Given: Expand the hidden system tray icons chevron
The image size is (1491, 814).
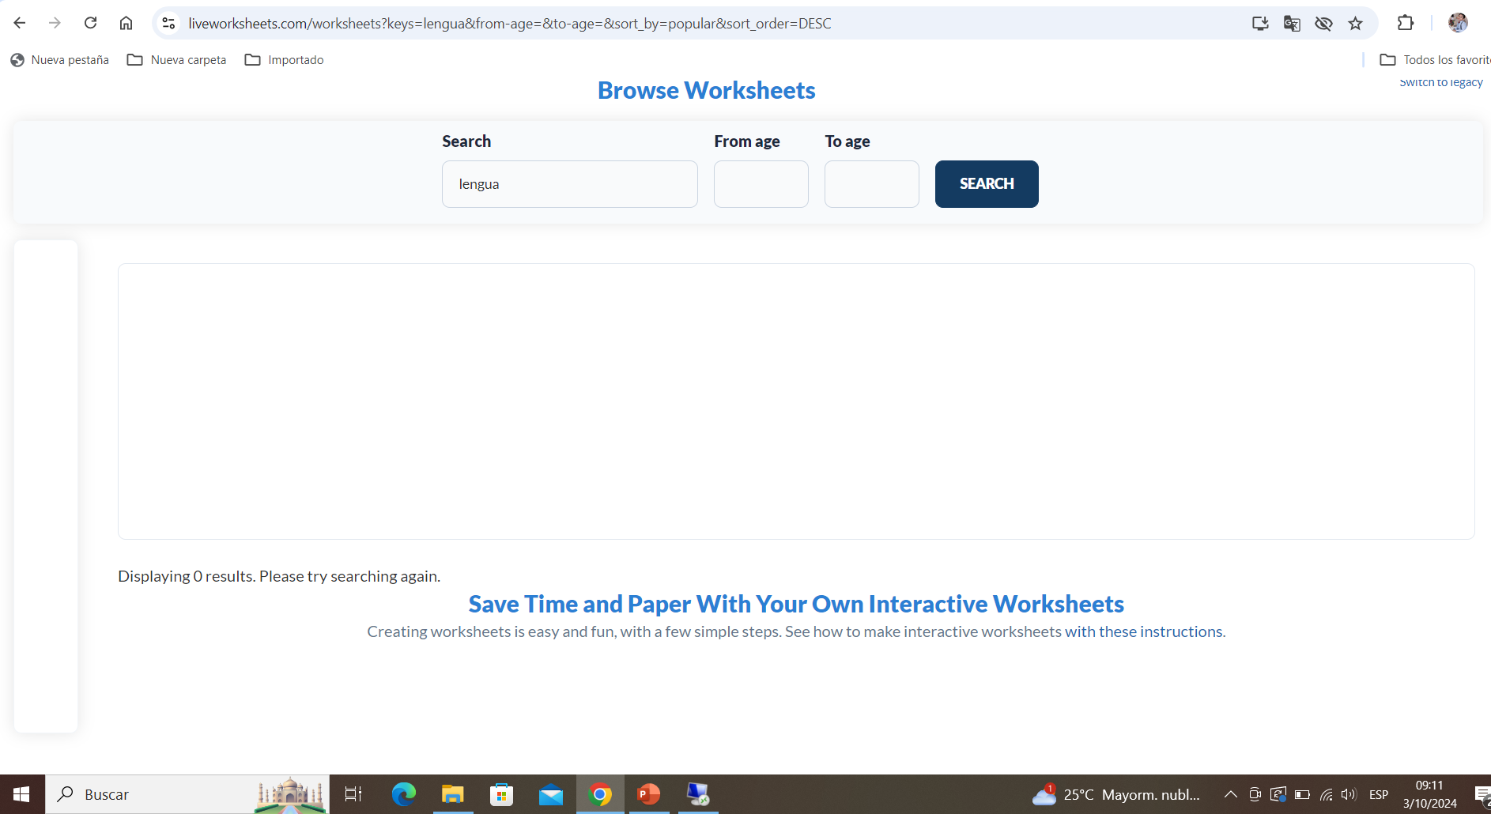Looking at the screenshot, I should pos(1230,794).
